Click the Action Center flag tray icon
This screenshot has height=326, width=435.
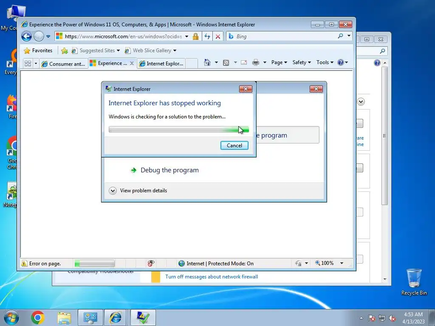pyautogui.click(x=371, y=318)
